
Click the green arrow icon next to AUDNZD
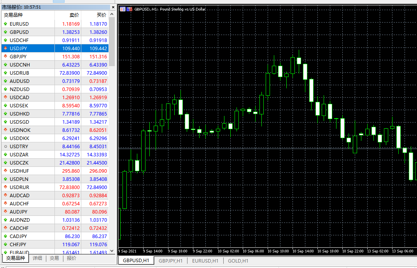click(5, 220)
